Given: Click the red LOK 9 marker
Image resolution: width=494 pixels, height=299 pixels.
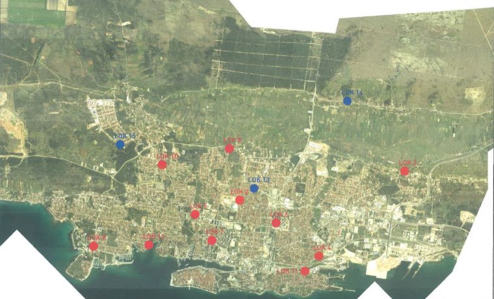Looking at the screenshot, I should point(94,246).
